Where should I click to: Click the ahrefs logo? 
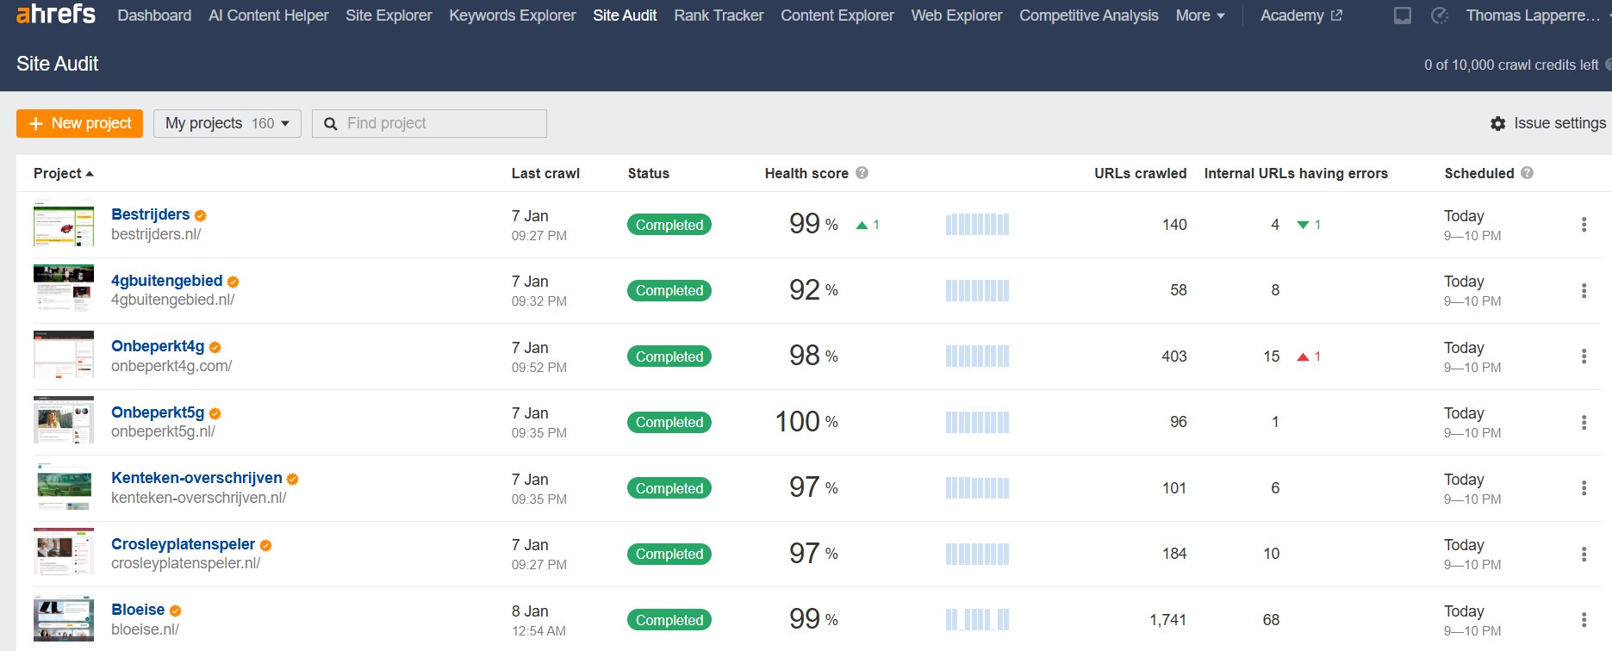coord(56,14)
